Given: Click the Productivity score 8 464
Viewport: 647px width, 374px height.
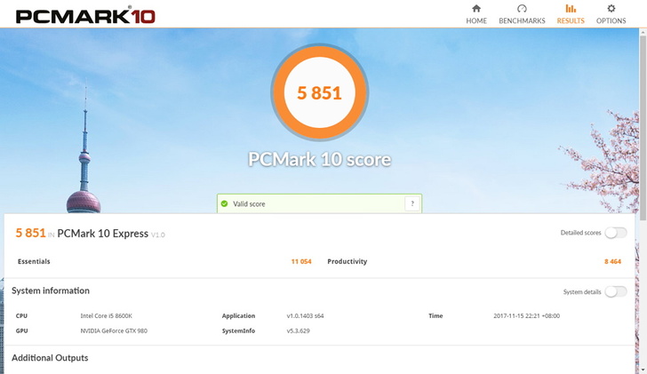Looking at the screenshot, I should point(612,262).
